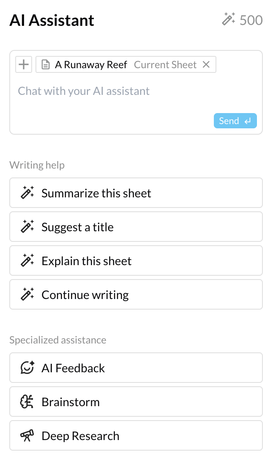Viewport: 273px width, 468px height.
Task: Click the document icon in the sheet chip
Action: 46,65
